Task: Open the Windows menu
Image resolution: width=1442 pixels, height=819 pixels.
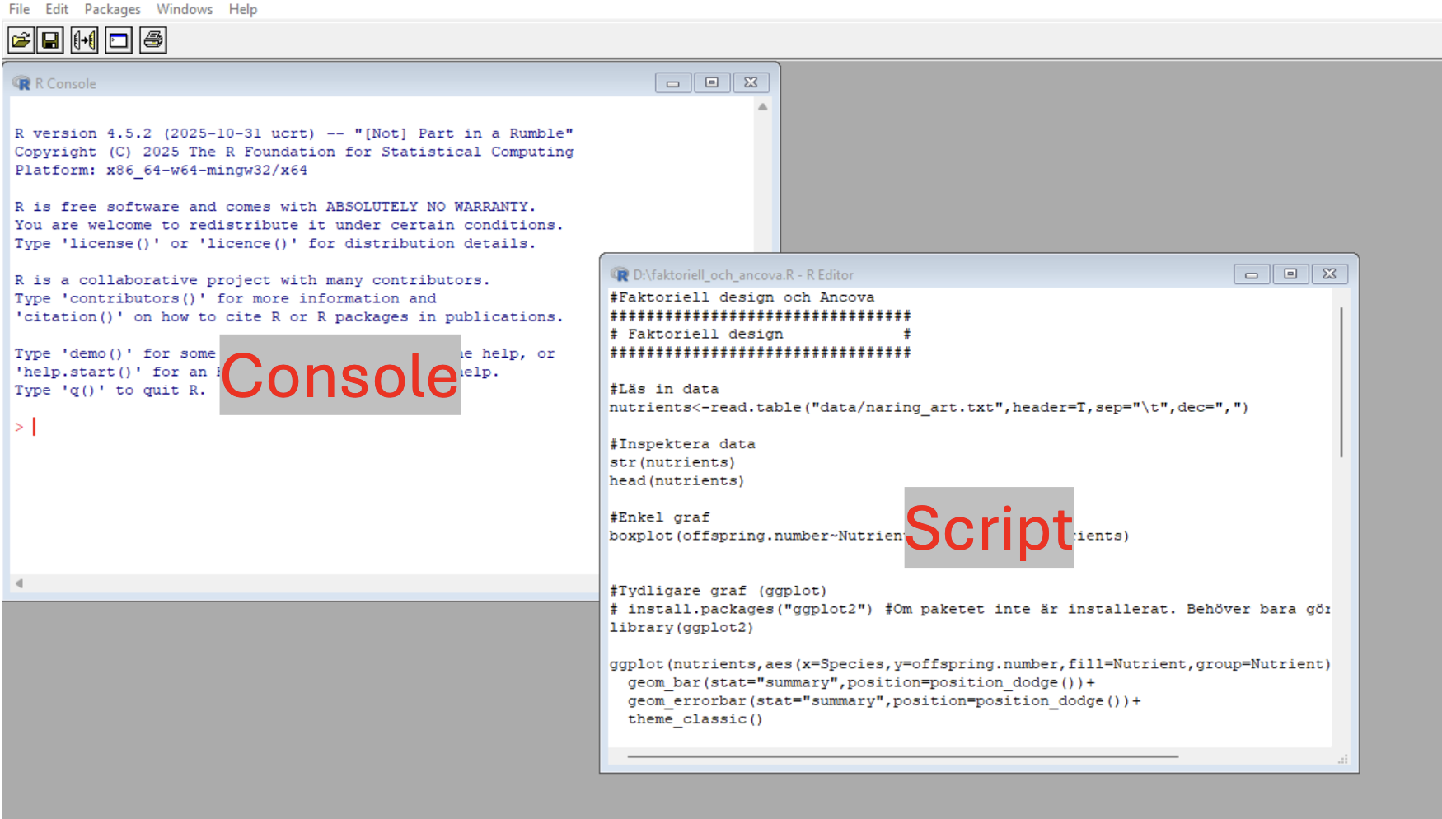Action: pyautogui.click(x=185, y=9)
